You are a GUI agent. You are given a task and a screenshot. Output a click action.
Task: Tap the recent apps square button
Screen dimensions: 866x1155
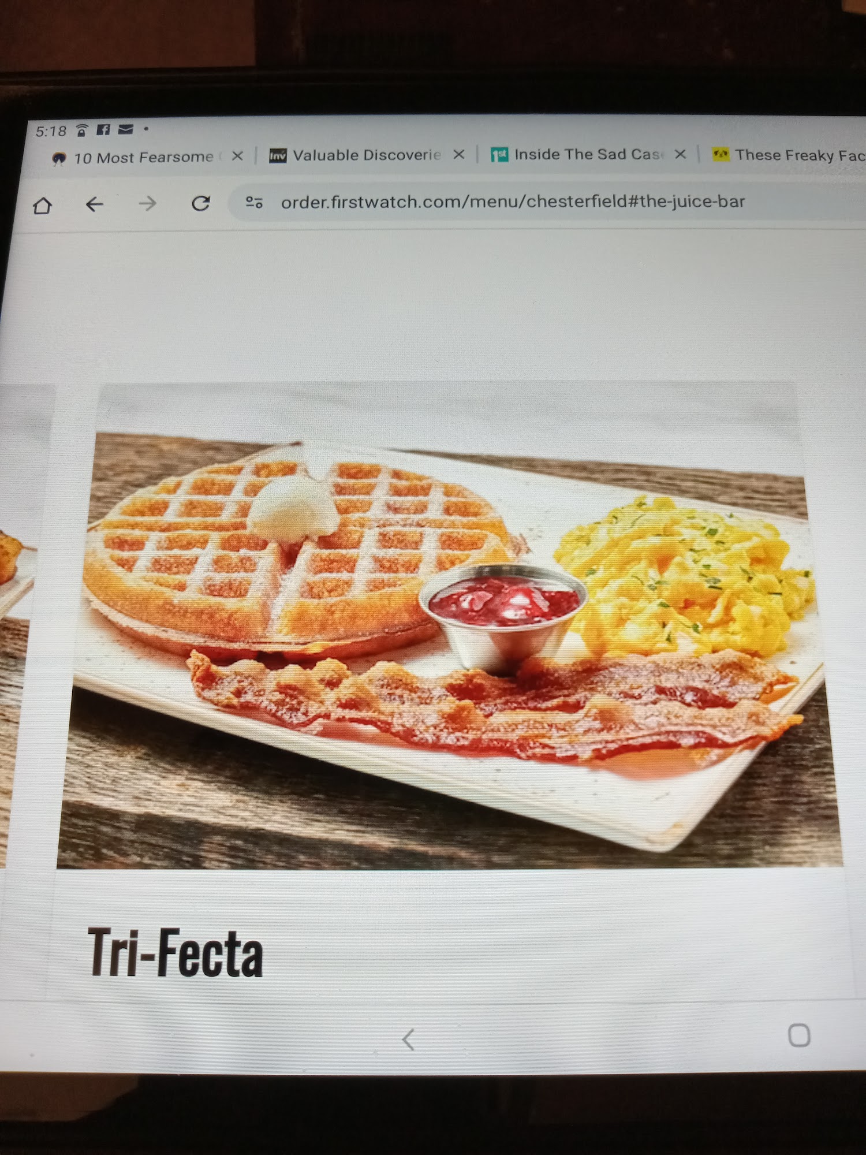[799, 1035]
